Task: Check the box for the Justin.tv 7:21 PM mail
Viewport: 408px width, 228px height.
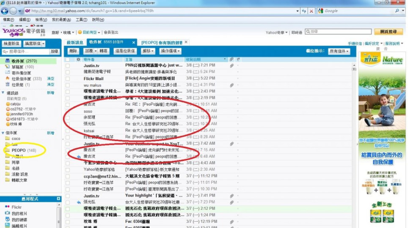Action: coord(68,66)
